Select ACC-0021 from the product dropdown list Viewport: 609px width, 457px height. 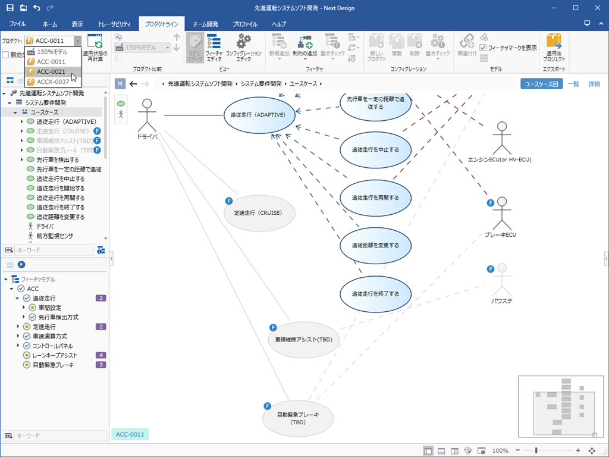51,71
